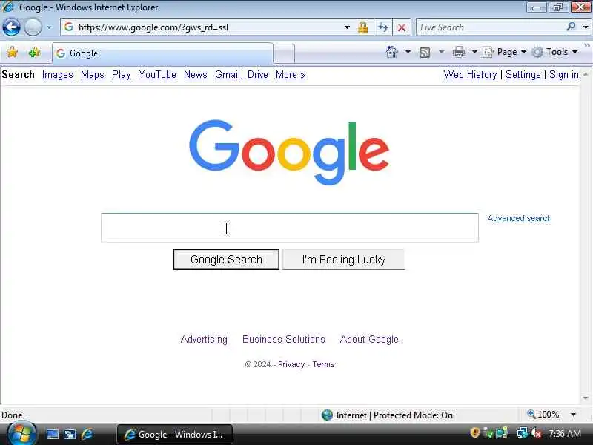Click Switch Between Windows quick launch icon
Screen dimensions: 593x445
tap(70, 434)
